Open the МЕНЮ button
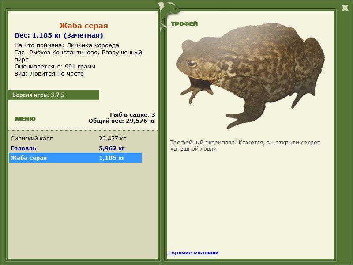The image size is (353, 265). pos(25,119)
